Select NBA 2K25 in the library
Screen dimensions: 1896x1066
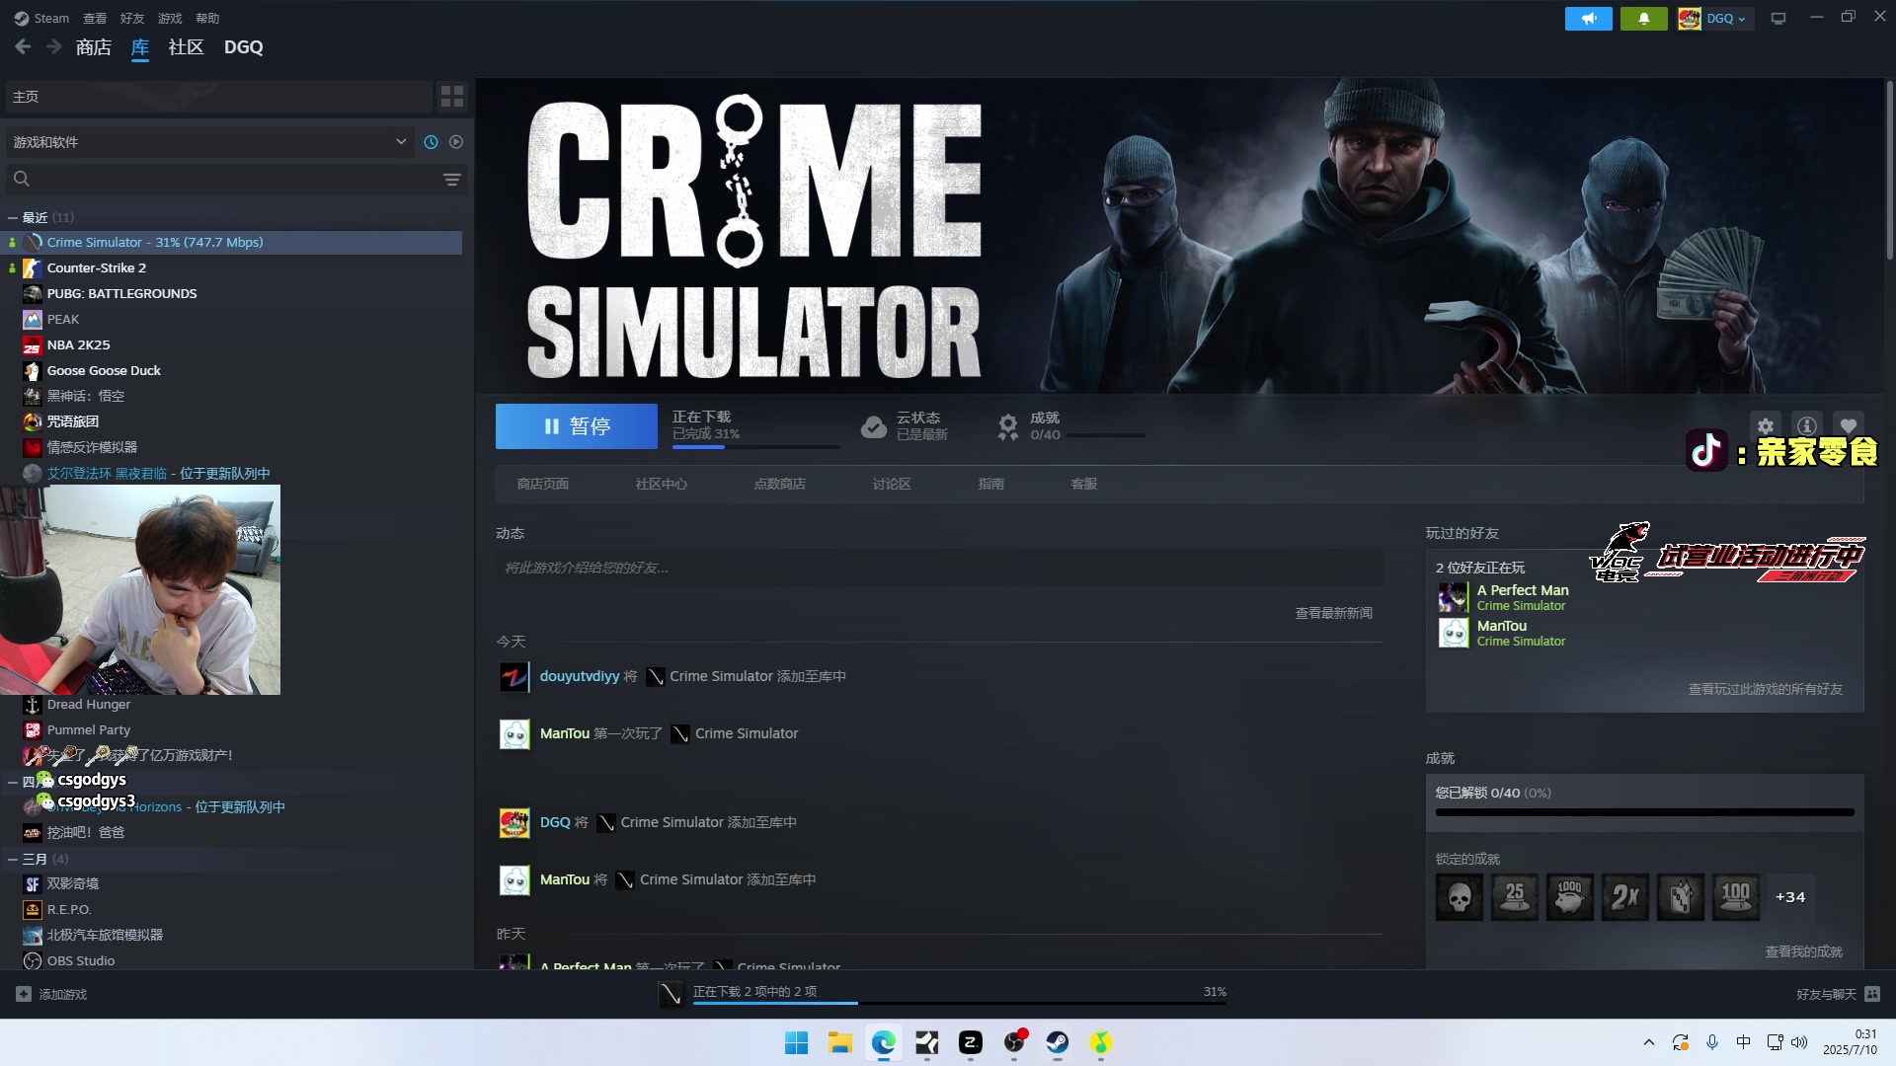(78, 345)
